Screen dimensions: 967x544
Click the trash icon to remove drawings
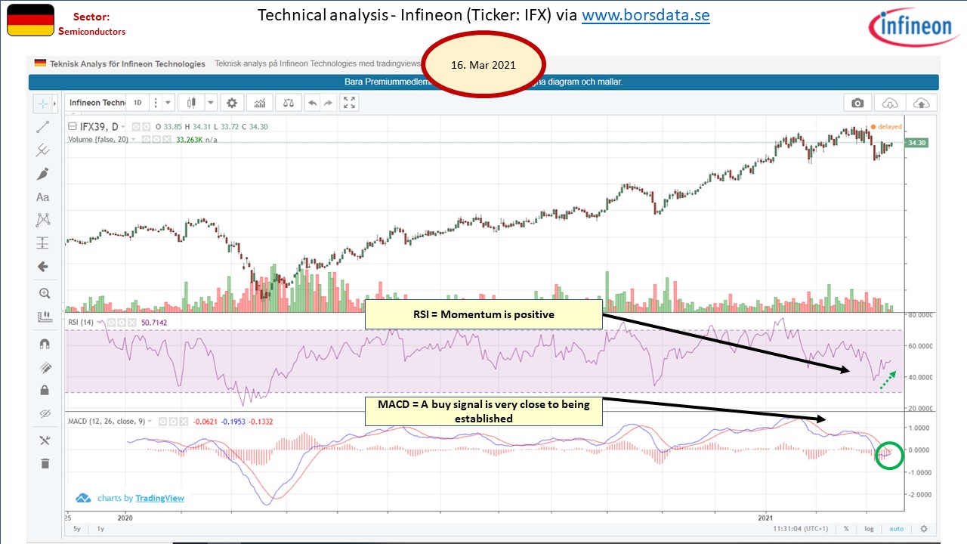44,463
